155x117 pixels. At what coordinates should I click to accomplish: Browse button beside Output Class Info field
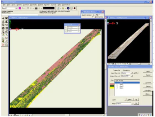(131, 76)
